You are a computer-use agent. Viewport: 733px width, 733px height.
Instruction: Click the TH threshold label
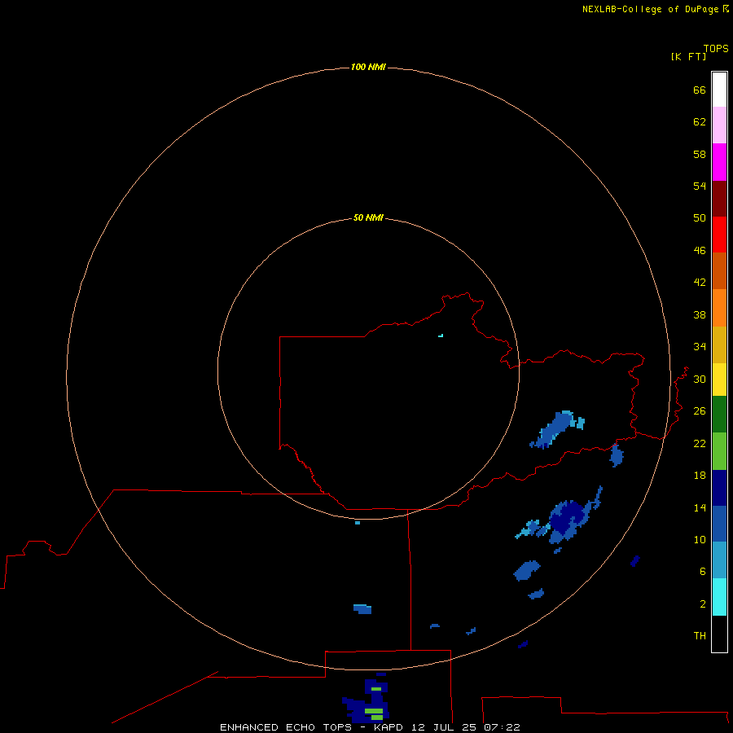click(x=700, y=636)
